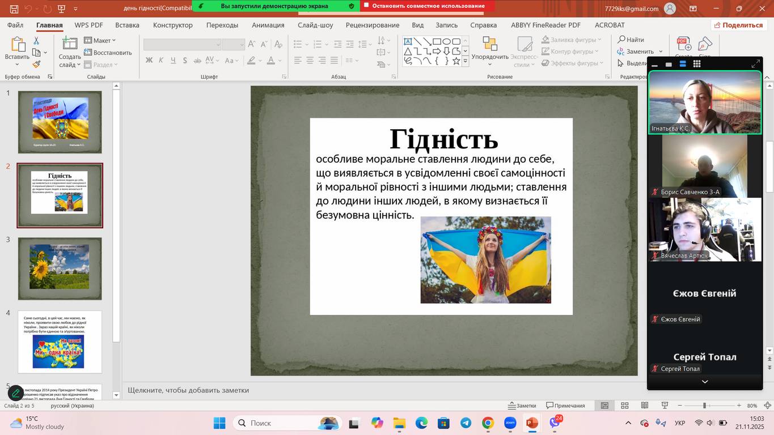
Task: Click the Cut scissors icon
Action: pyautogui.click(x=36, y=41)
